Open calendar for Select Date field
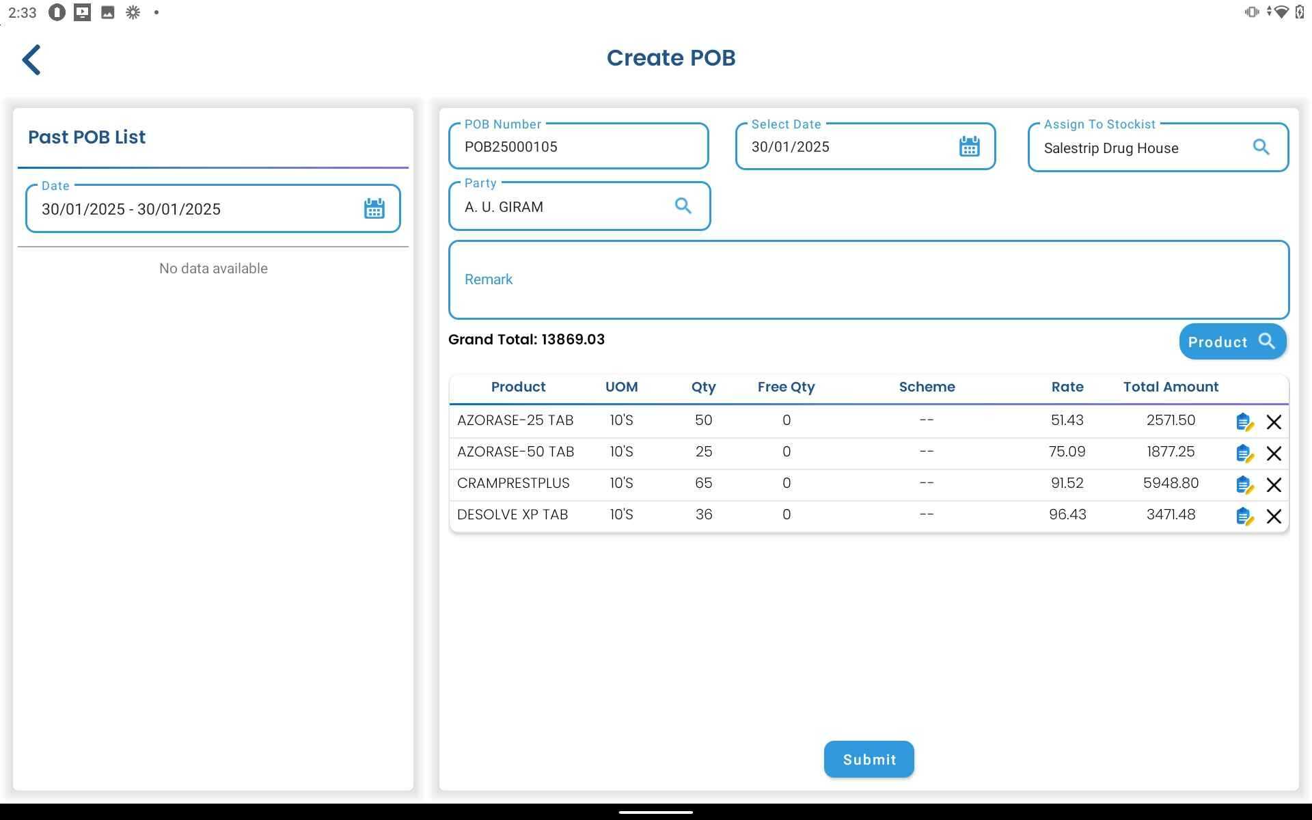Screen dimensions: 1312x820 pyautogui.click(x=969, y=146)
